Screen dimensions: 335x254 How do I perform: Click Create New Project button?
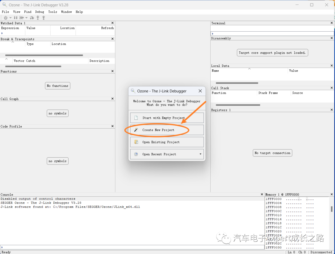[167, 130]
